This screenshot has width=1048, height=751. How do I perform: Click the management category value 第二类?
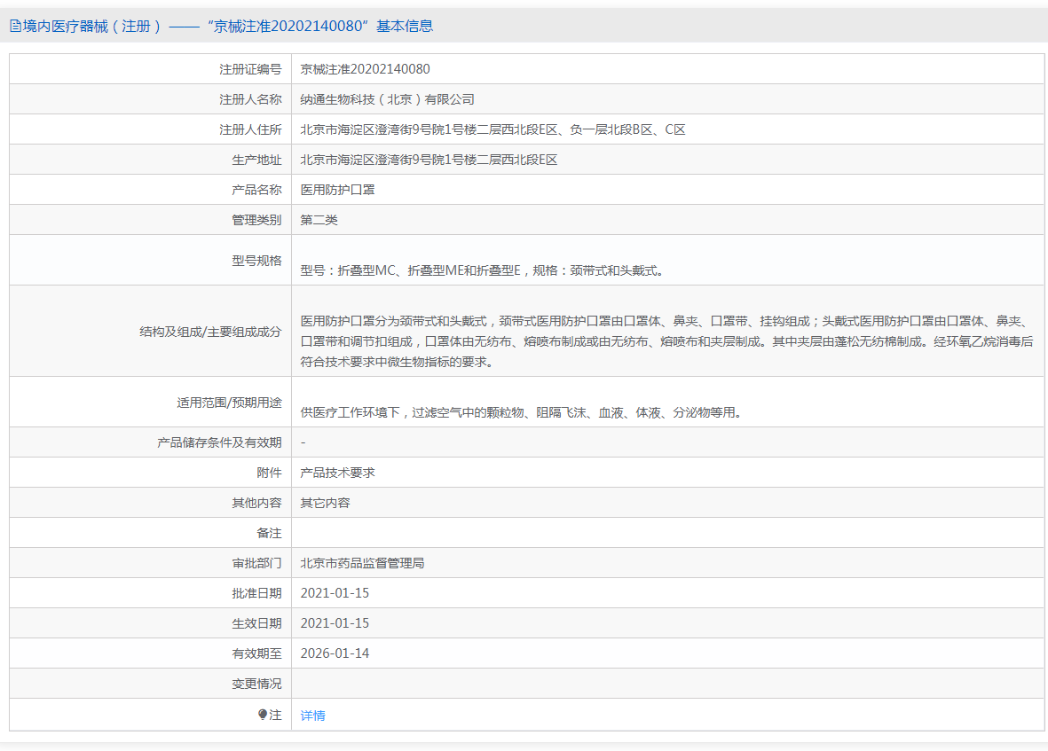(319, 220)
